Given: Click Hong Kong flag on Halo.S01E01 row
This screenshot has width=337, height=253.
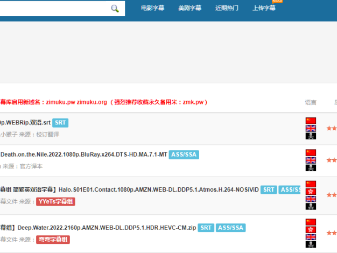Looking at the screenshot, I should 311,192.
